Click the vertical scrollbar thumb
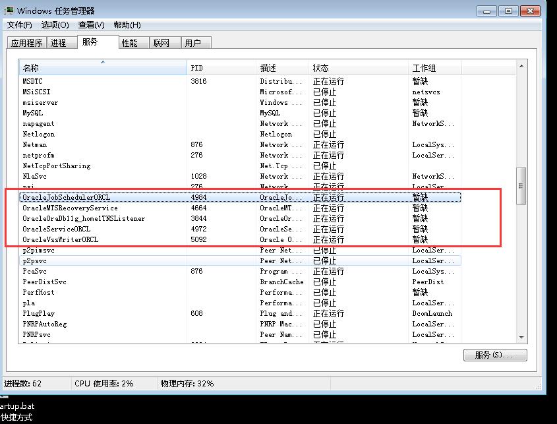Screen dimensions: 557x424 [521, 186]
